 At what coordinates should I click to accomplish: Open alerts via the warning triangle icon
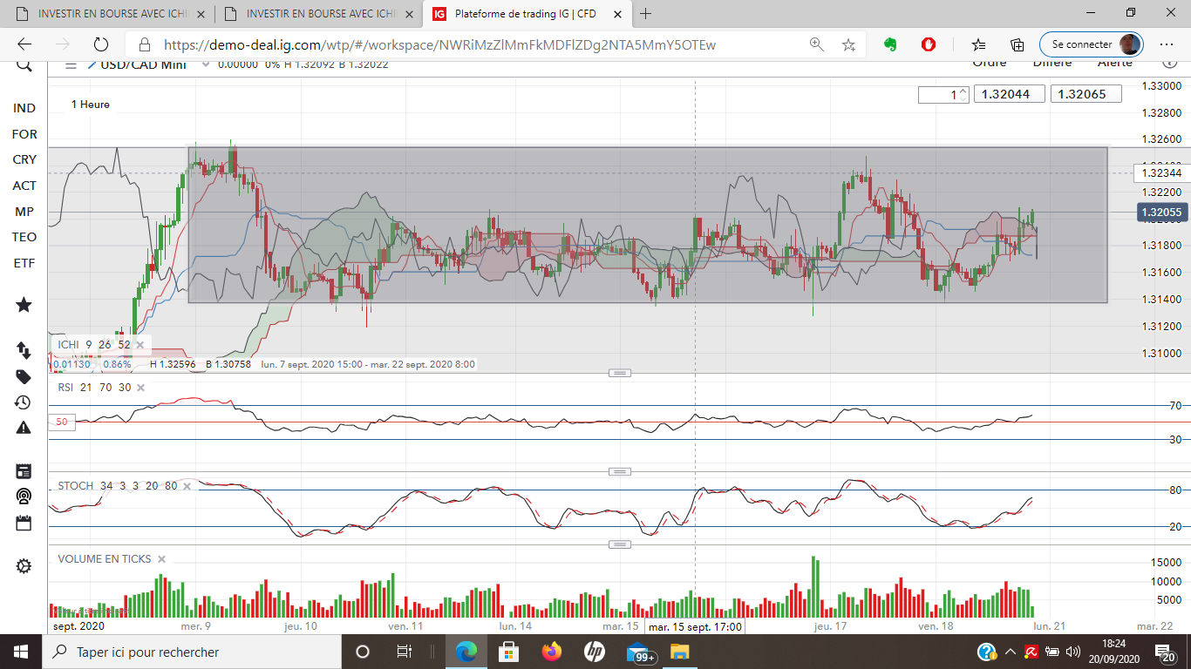pyautogui.click(x=24, y=428)
